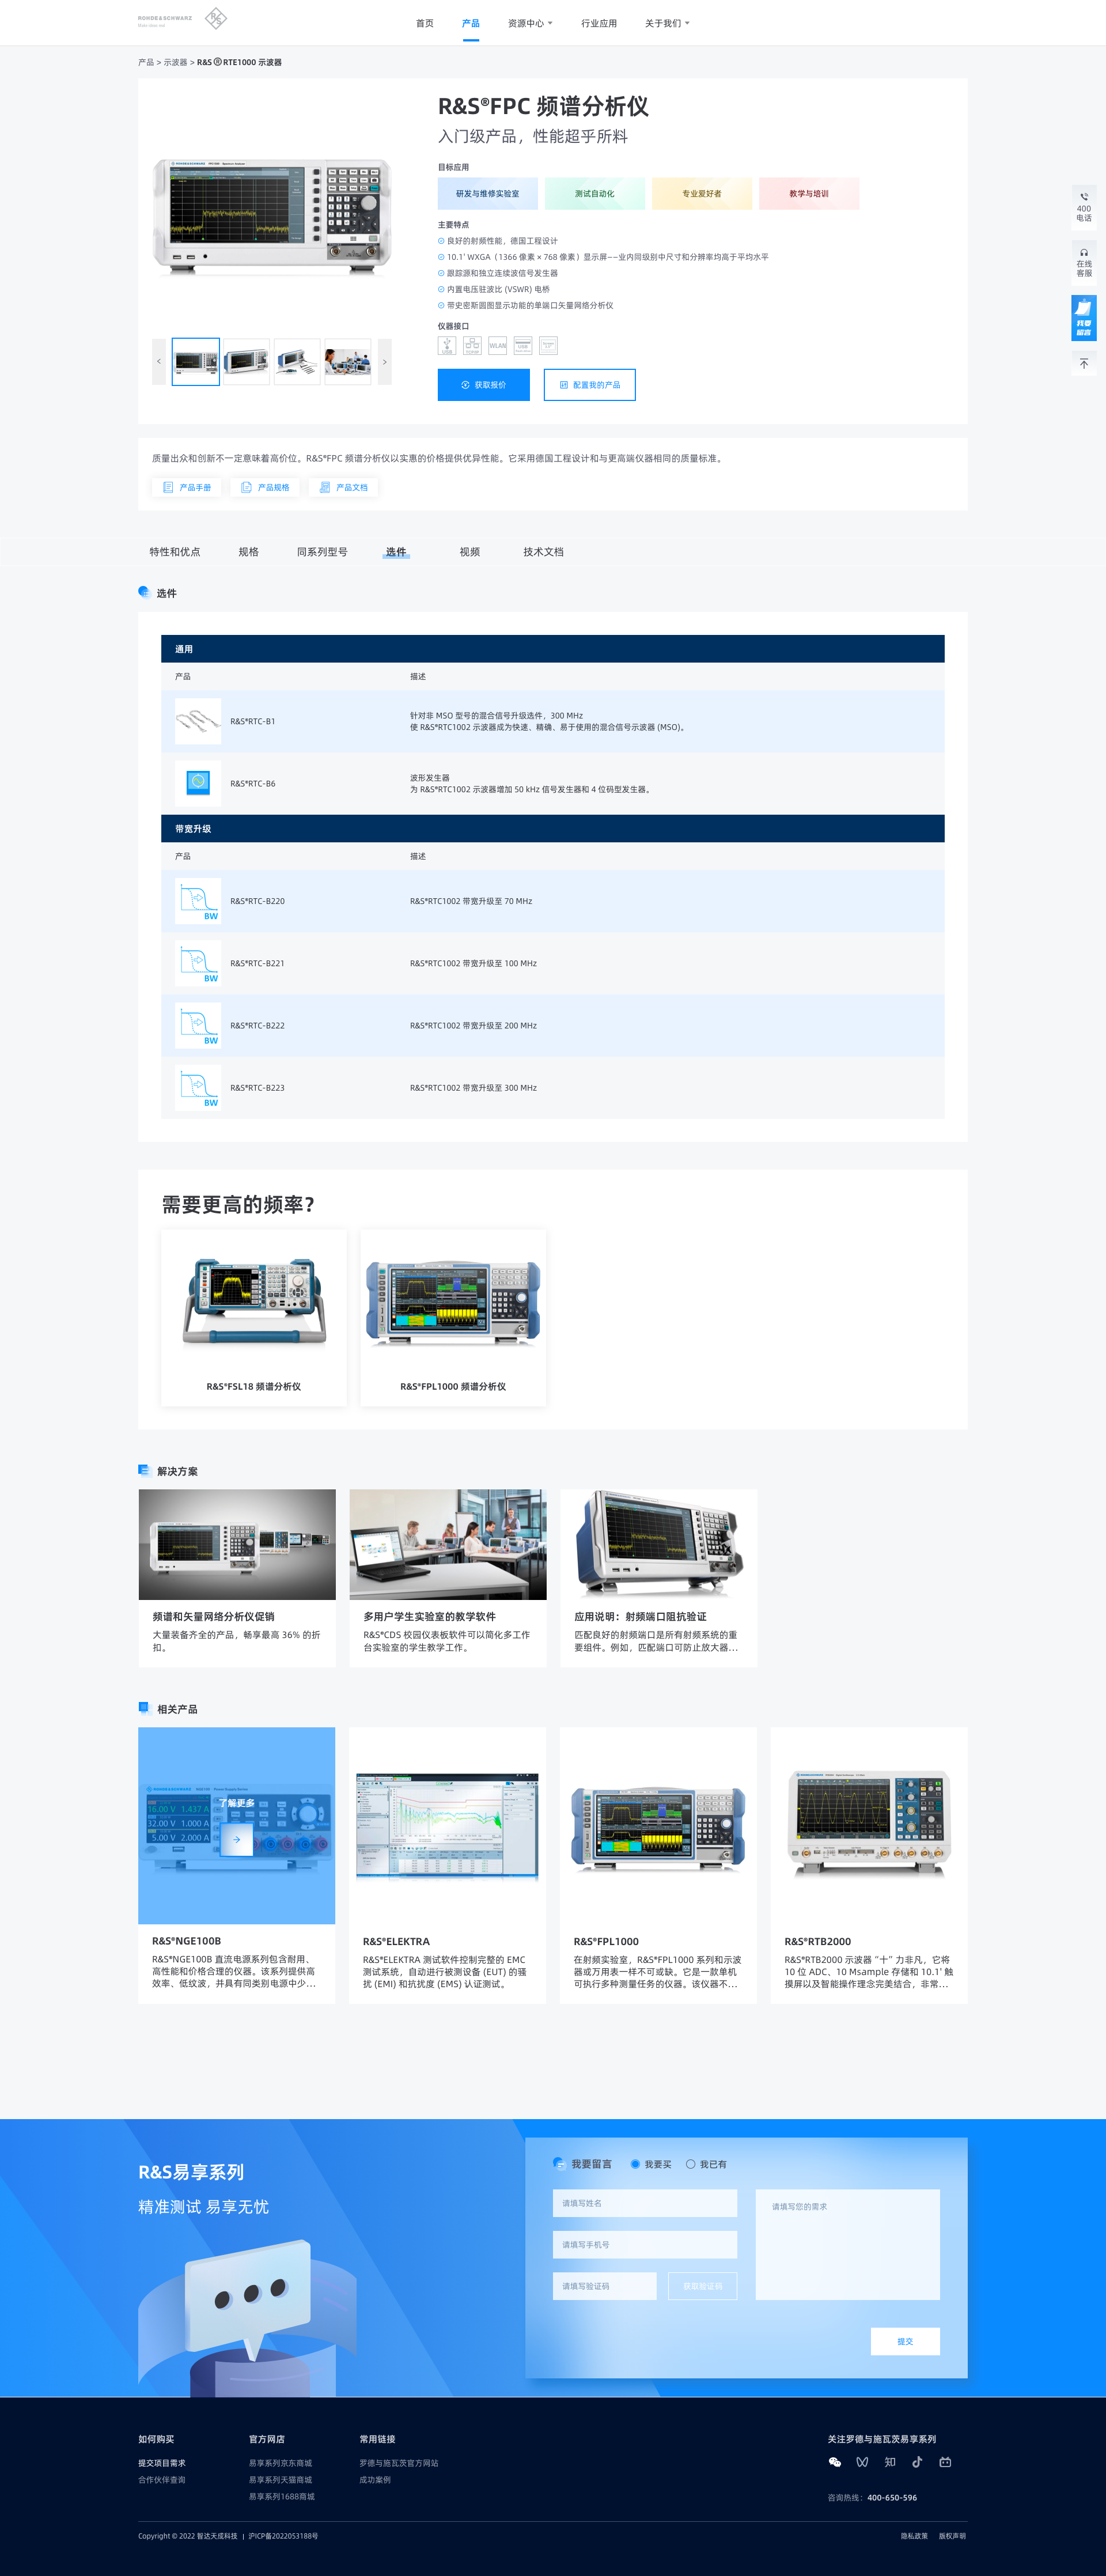Select the 我已有 radio button
The width and height of the screenshot is (1106, 2576).
[x=690, y=2164]
